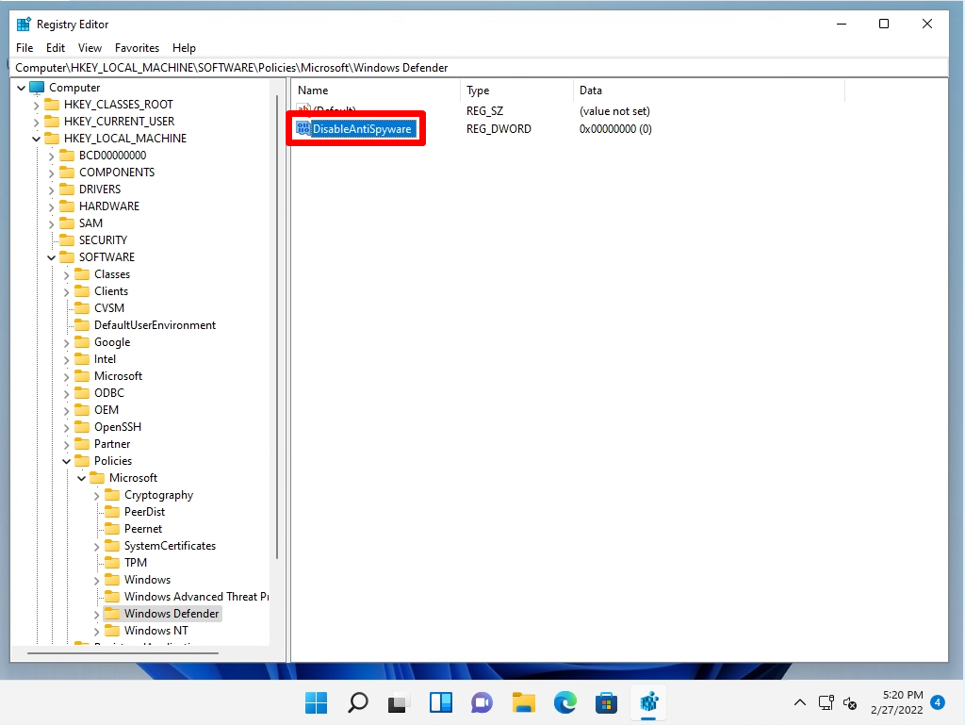
Task: Select the ODBC folder icon
Action: [83, 392]
